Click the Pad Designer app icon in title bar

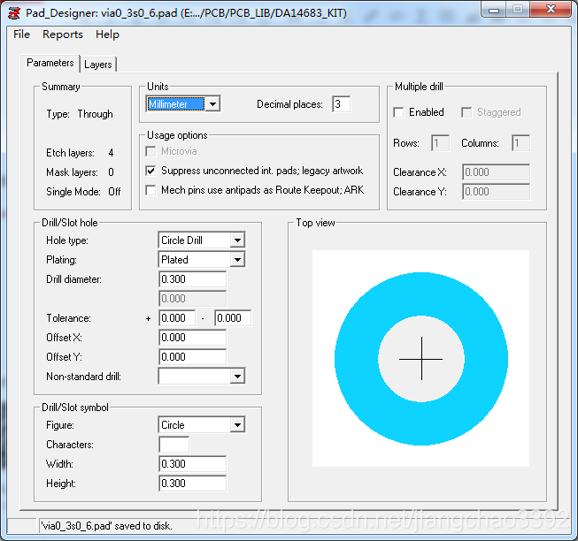pyautogui.click(x=13, y=13)
